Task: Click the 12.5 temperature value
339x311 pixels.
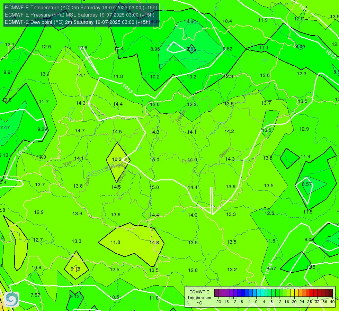Action: click(115, 270)
